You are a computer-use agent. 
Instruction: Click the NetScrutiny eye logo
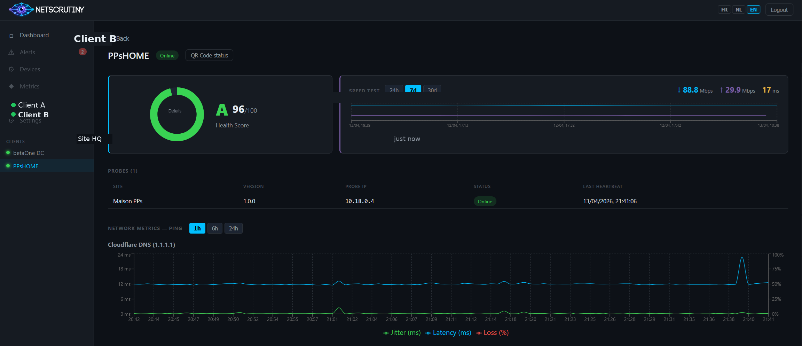pyautogui.click(x=21, y=9)
